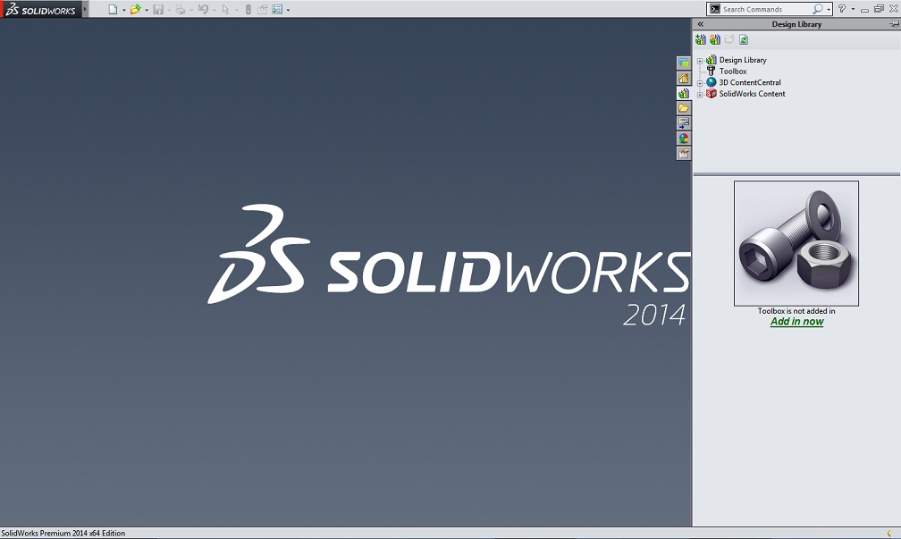Click 'Toolbox is not added in' text
This screenshot has height=539, width=901.
[x=796, y=311]
